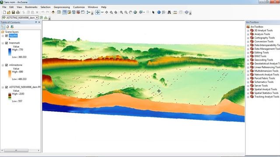Image resolution: width=280 pixels, height=157 pixels.
Task: Select the Pan hand tool
Action: (x=130, y=12)
